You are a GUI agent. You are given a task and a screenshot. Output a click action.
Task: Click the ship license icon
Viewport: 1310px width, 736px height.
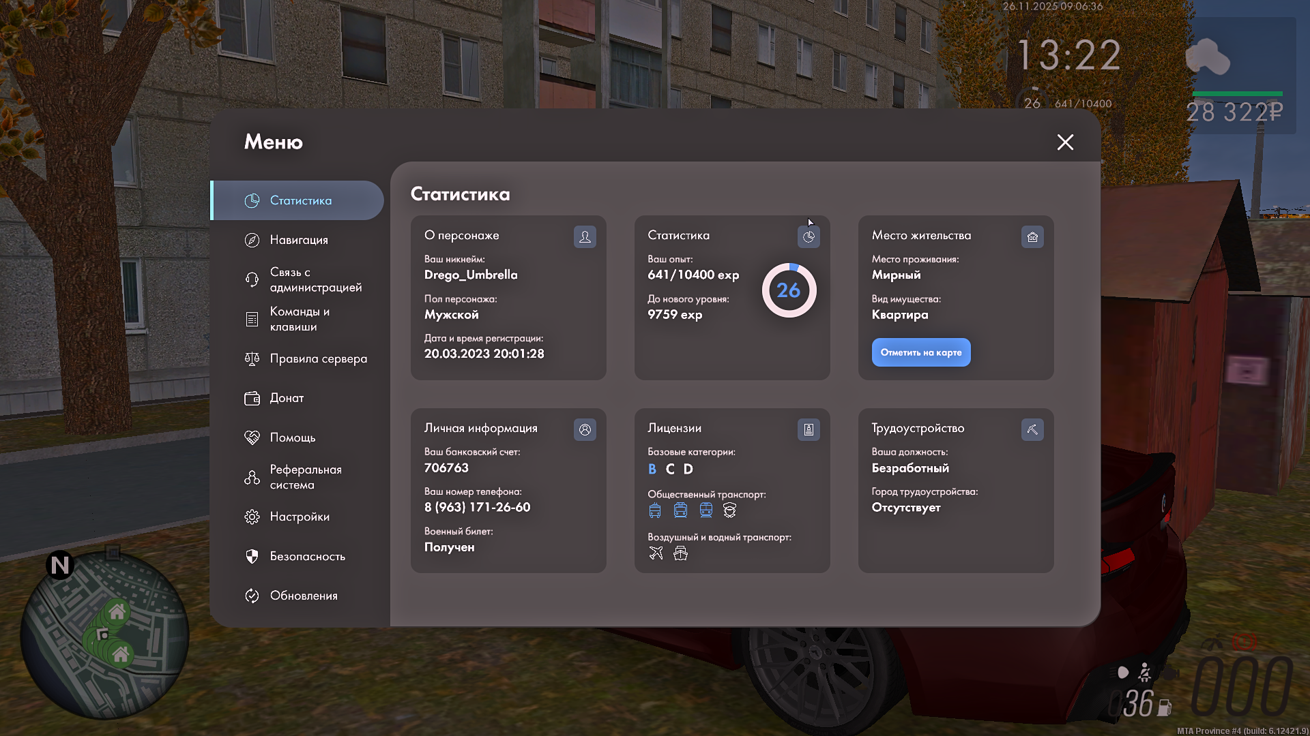point(680,553)
